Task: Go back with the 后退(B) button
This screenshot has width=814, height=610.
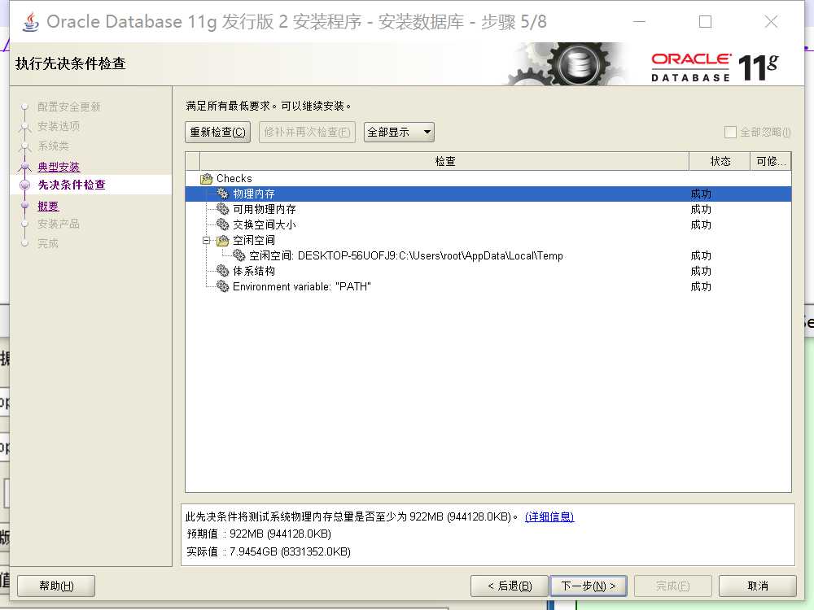Action: coord(510,586)
